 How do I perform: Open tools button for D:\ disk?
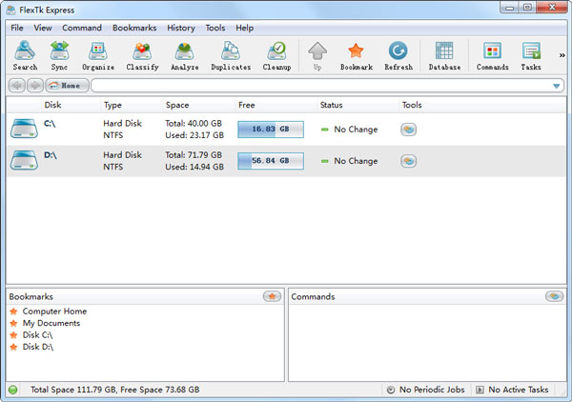tap(409, 161)
